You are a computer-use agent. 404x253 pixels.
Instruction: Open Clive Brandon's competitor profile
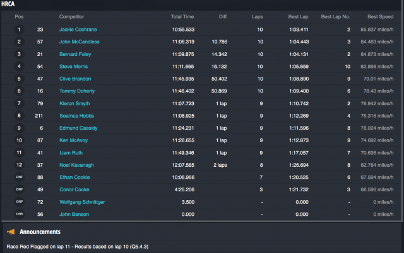tap(75, 79)
